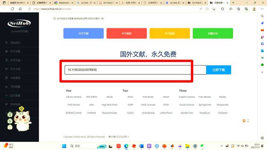Click the 立即下载 download button
267x150 pixels.
[219, 70]
